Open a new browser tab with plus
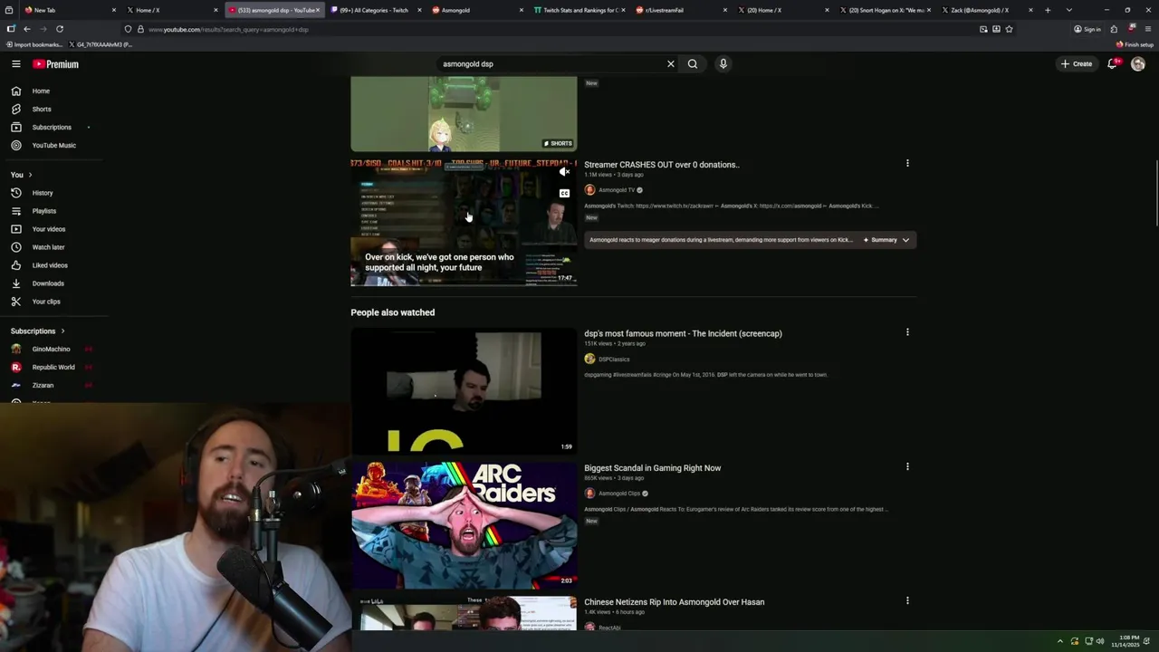The image size is (1159, 652). tap(1048, 10)
